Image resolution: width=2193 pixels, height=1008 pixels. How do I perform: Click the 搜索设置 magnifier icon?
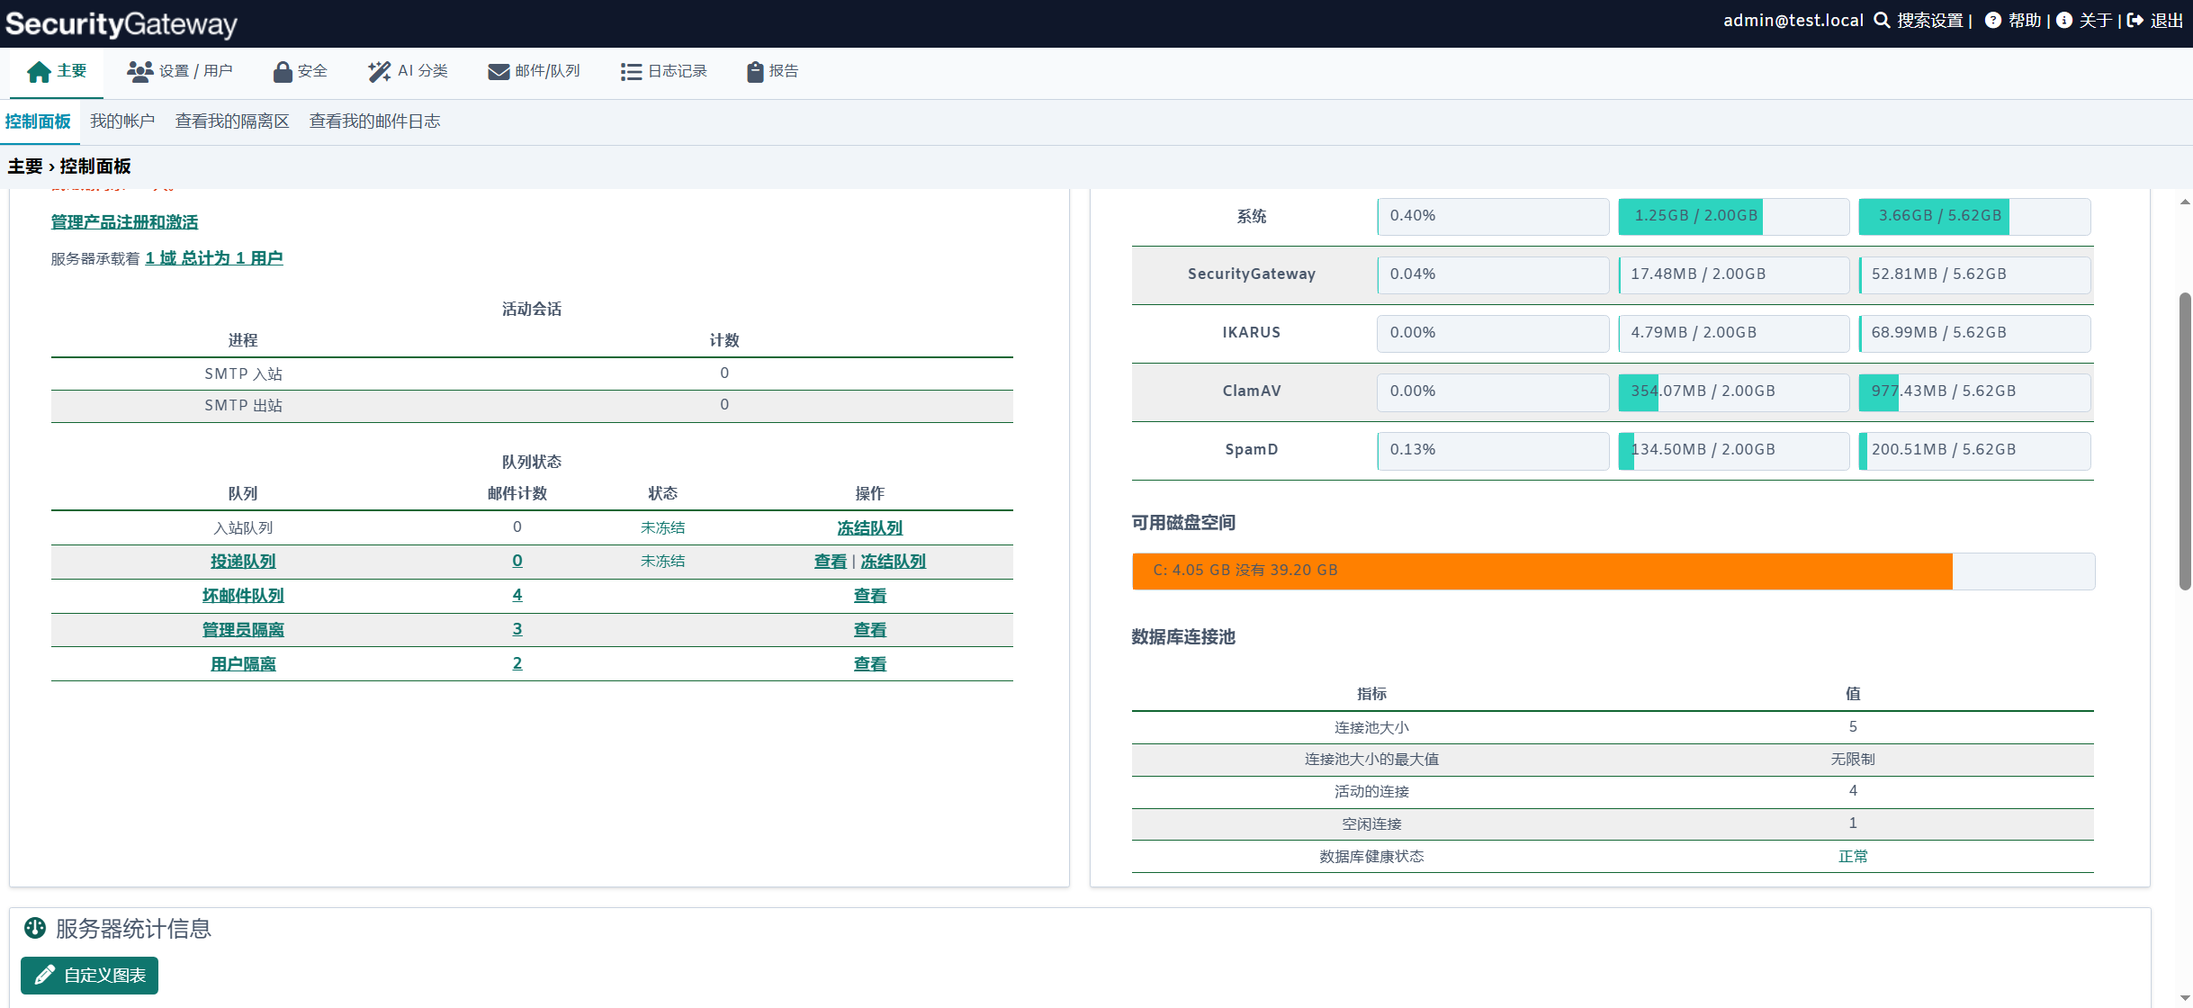click(1882, 21)
